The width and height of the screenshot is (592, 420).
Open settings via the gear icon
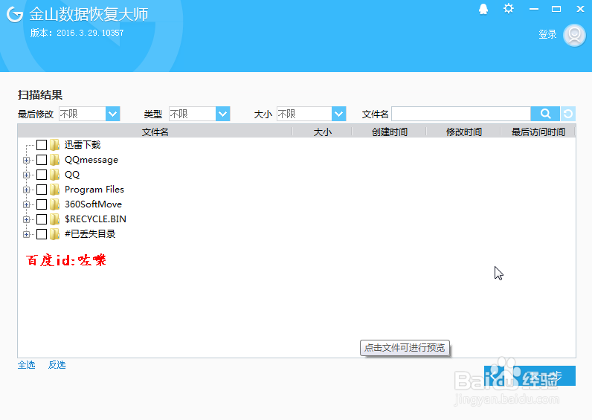(509, 9)
